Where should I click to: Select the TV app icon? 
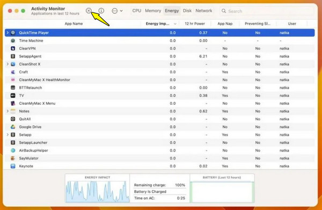(x=13, y=96)
